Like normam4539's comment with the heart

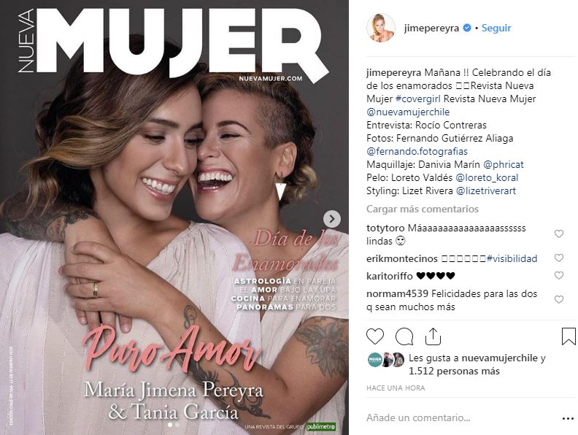[559, 299]
